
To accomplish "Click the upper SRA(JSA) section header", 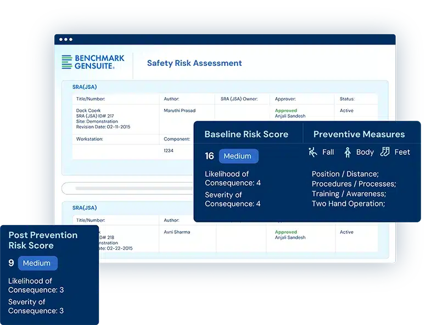I will (x=85, y=87).
